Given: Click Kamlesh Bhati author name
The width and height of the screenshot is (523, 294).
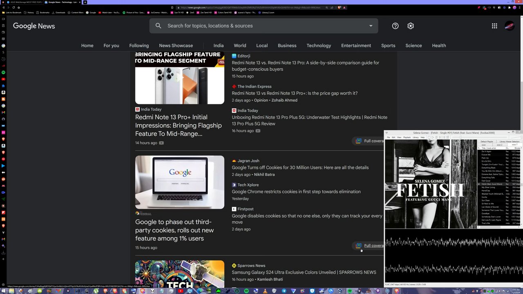Looking at the screenshot, I should click(270, 279).
